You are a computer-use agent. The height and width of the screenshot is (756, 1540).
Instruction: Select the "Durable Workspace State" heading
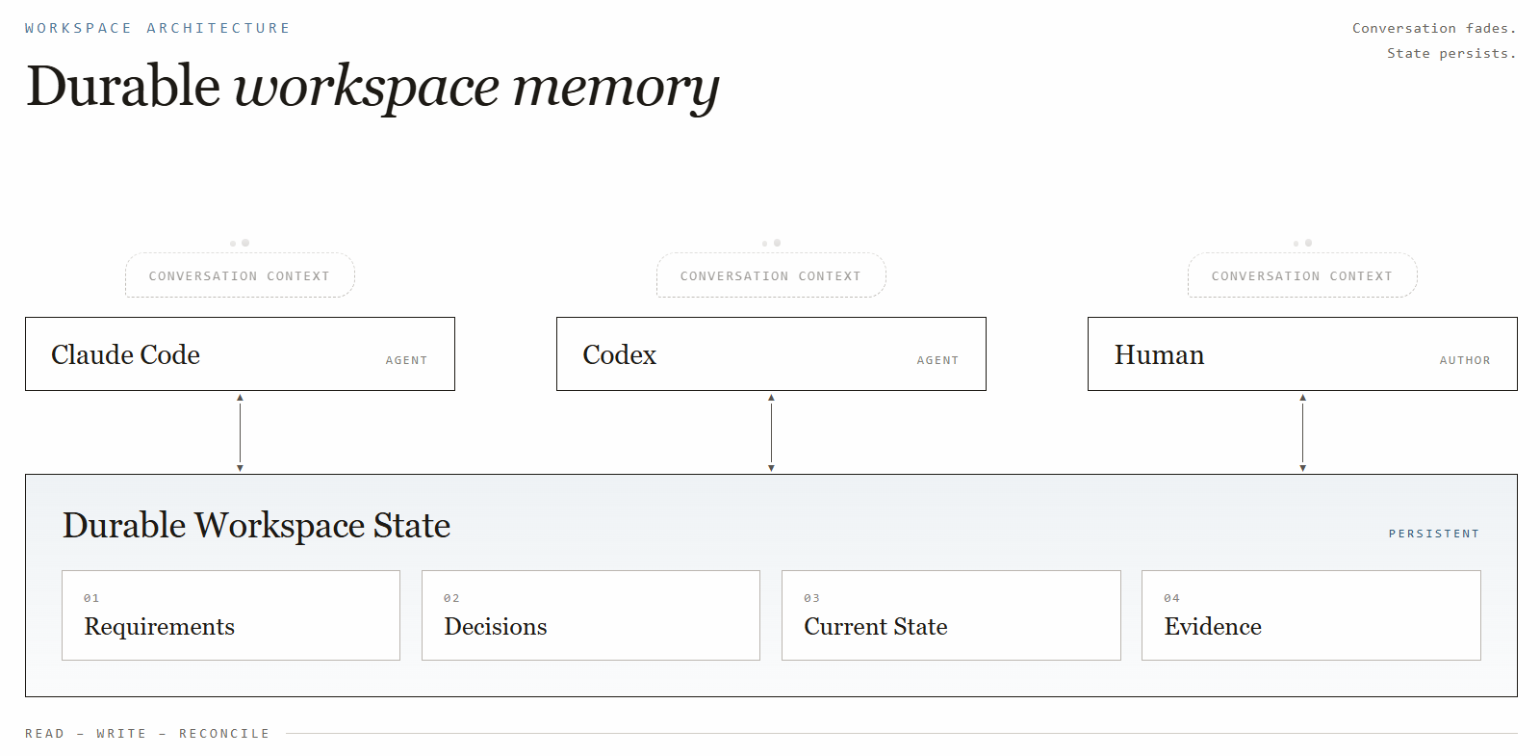pos(256,526)
